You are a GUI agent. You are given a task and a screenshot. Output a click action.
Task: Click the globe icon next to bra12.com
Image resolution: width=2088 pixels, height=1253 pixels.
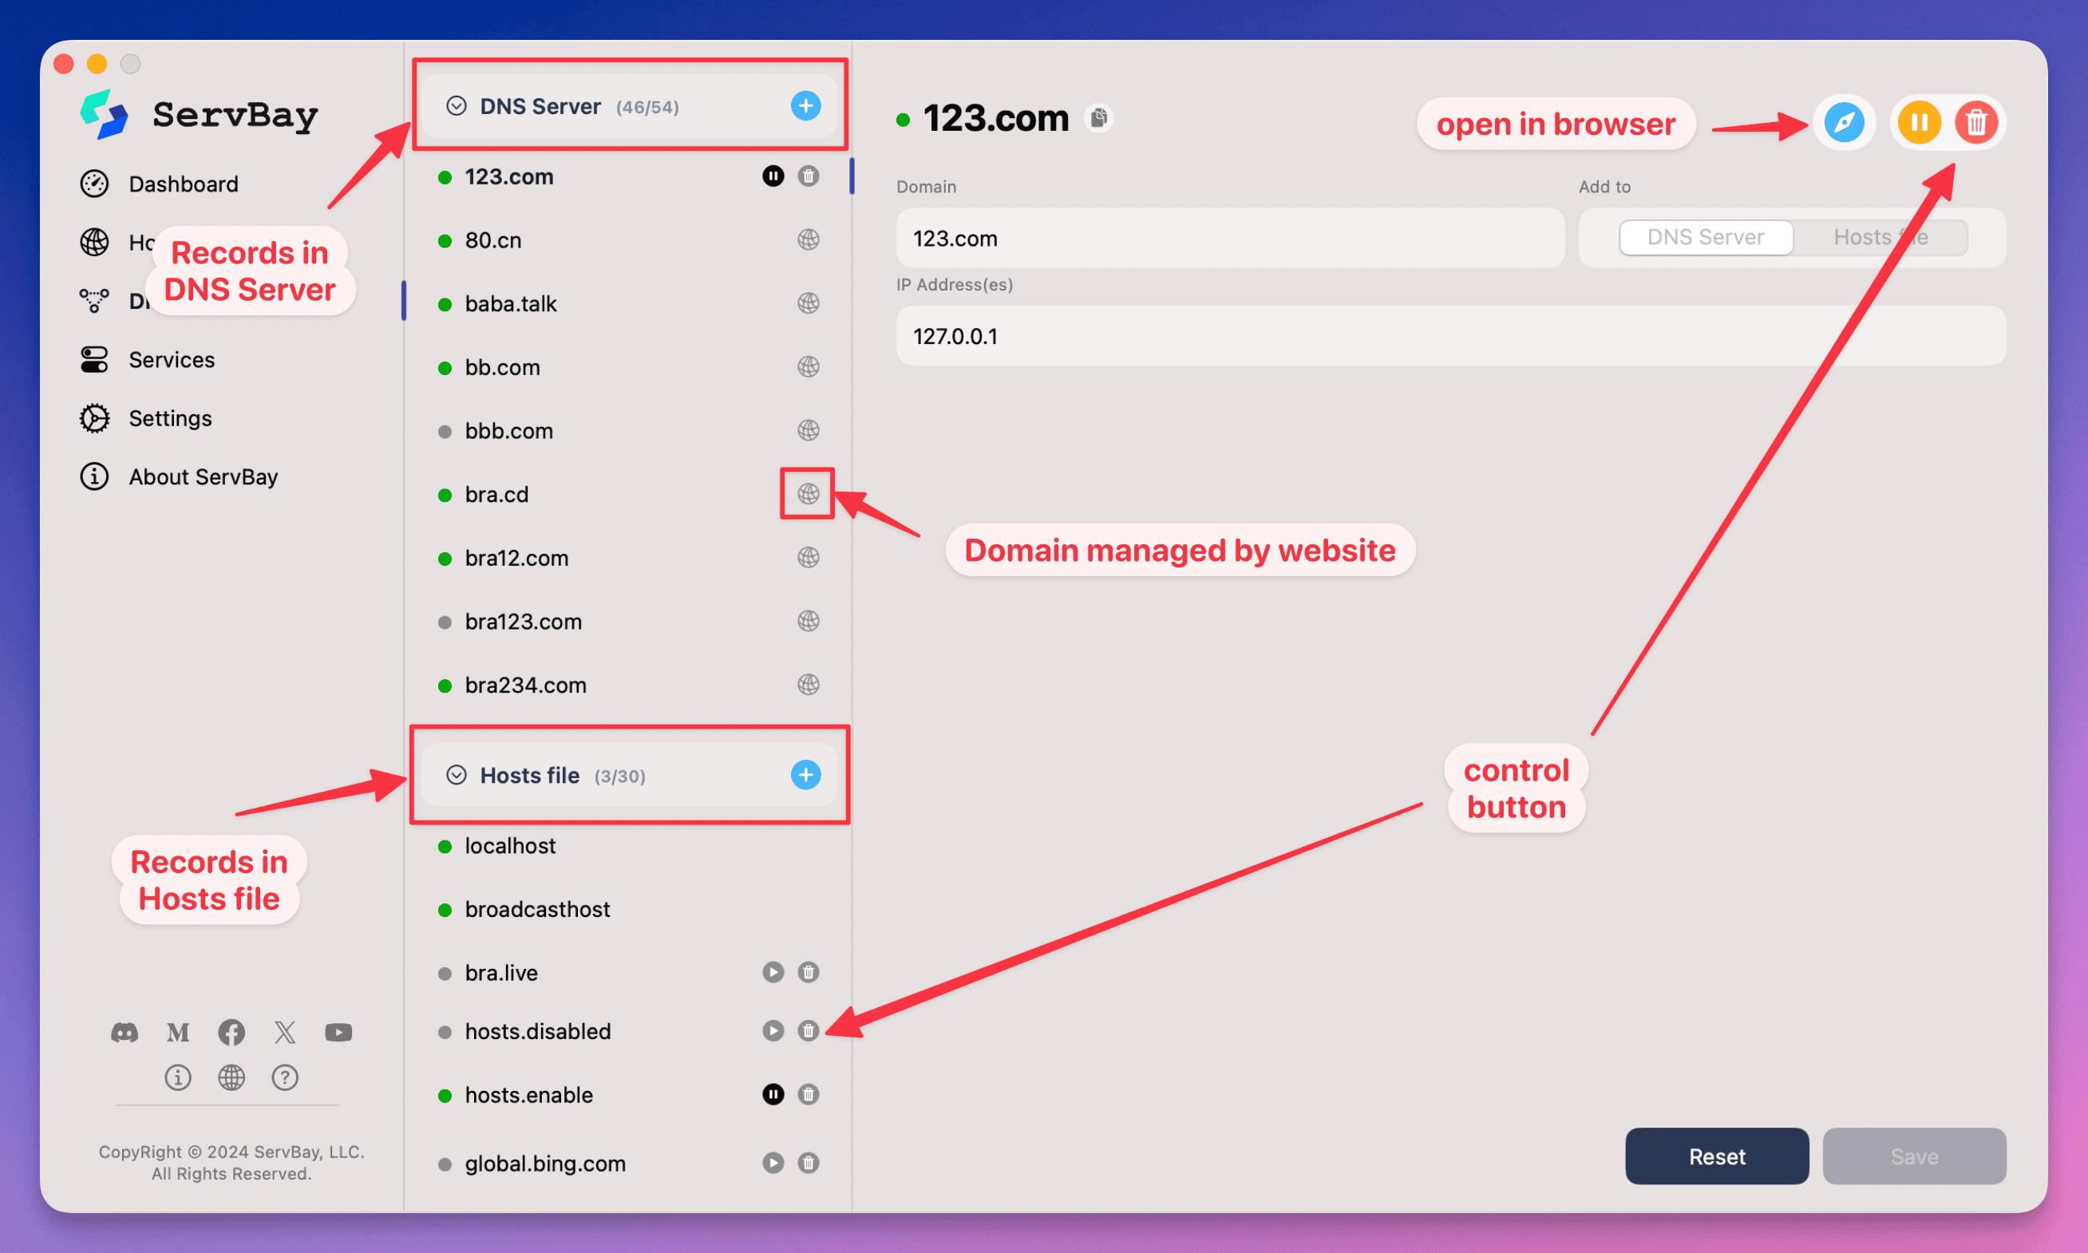pyautogui.click(x=807, y=556)
